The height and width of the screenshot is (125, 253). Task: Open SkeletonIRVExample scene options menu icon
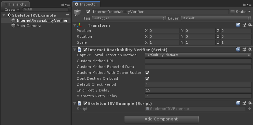(x=67, y=15)
